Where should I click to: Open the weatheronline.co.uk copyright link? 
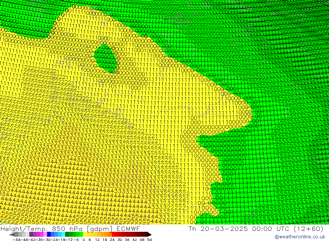click(x=300, y=237)
